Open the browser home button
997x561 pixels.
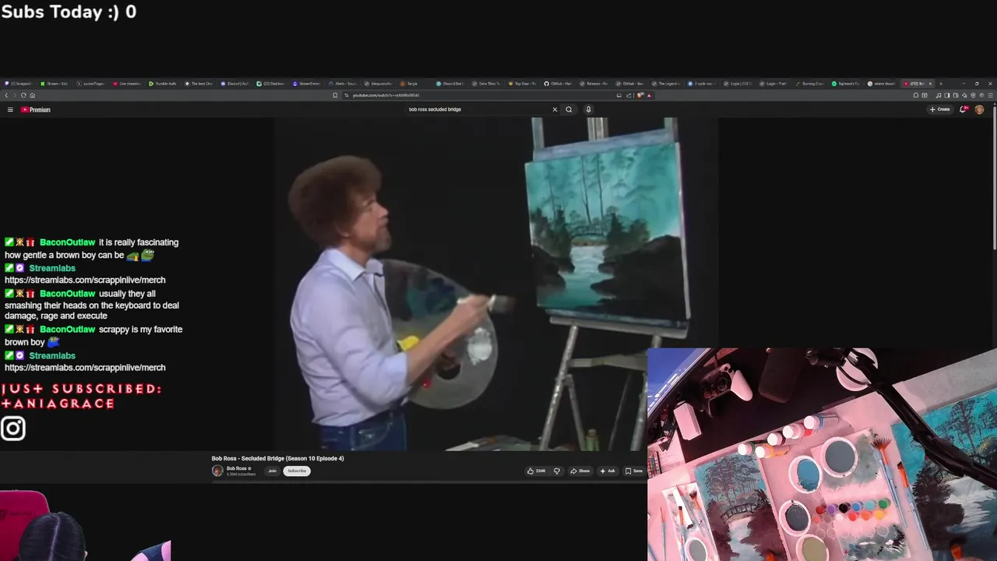click(32, 95)
